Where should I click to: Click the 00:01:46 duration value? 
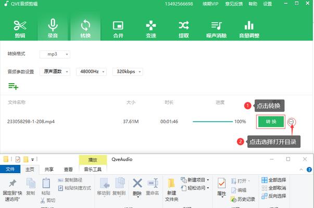[x=169, y=122]
